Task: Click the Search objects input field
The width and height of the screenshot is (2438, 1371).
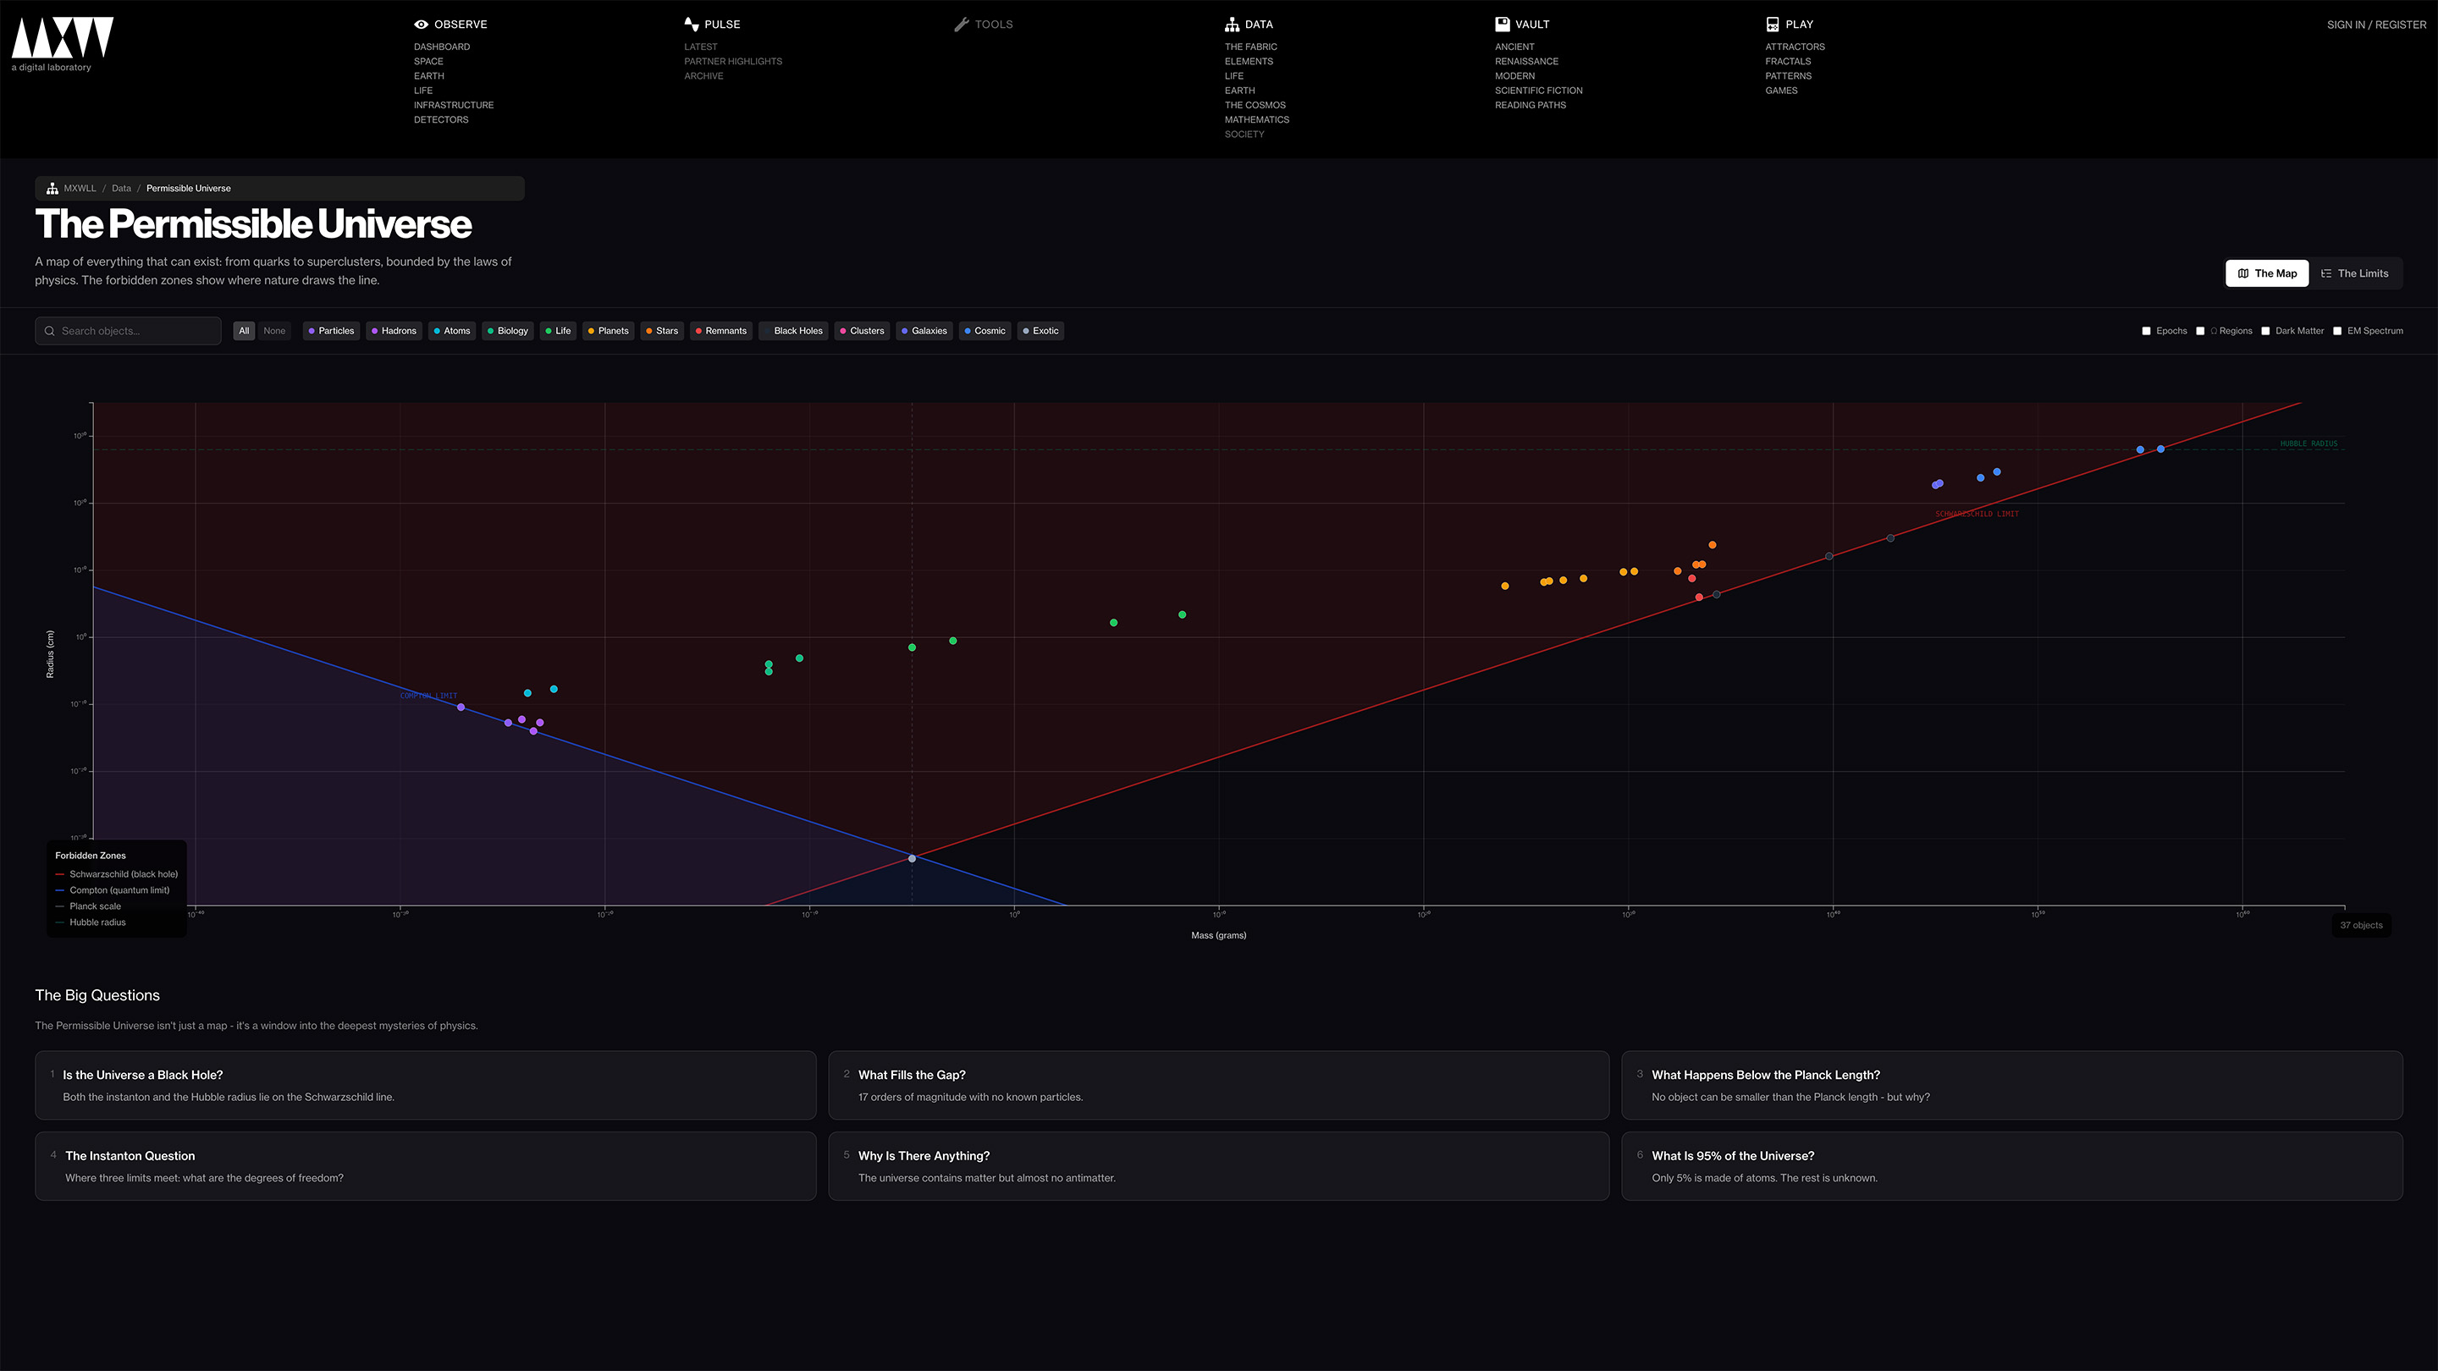Action: tap(128, 330)
